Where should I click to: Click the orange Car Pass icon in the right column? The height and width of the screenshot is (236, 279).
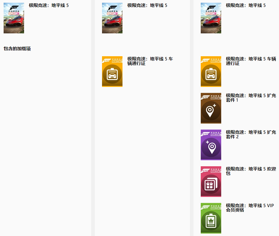[x=211, y=72]
